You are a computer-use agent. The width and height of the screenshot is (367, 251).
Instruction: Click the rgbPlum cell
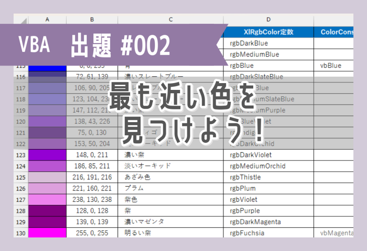(x=268, y=189)
